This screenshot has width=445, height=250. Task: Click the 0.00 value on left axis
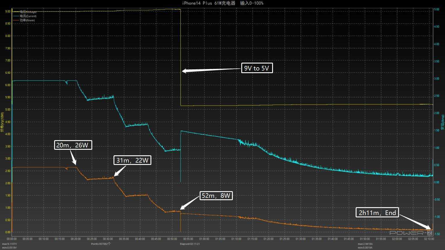8,232
